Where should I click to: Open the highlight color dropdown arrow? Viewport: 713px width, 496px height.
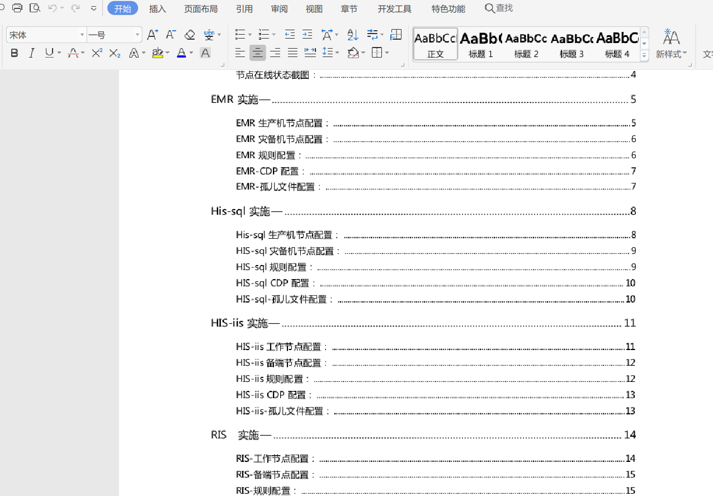click(167, 53)
